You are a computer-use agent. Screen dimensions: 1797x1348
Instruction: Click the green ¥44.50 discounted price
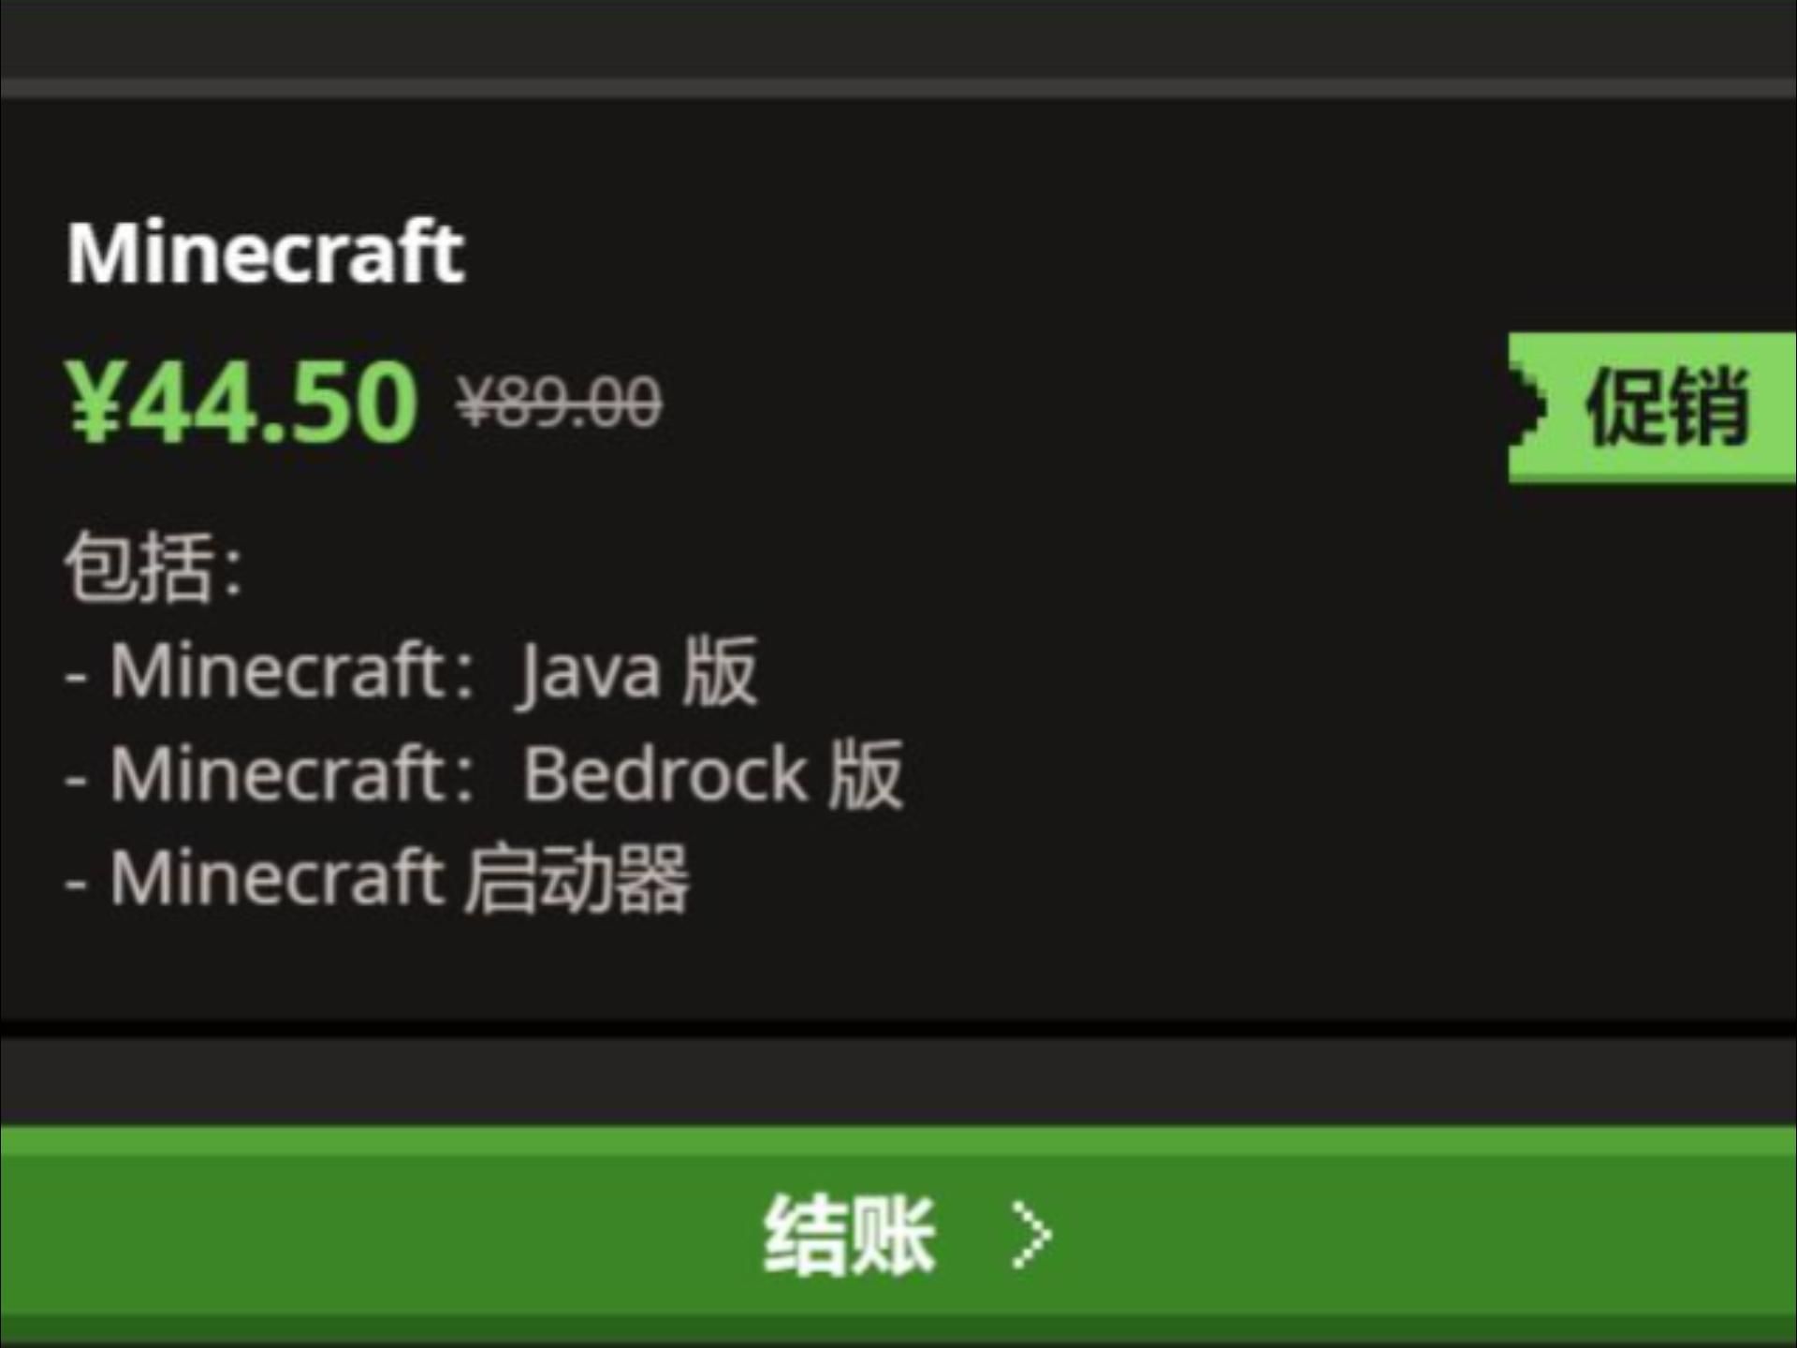pos(242,403)
